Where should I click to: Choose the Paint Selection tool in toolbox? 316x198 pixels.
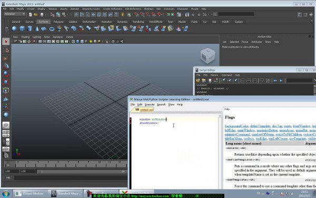pos(6,58)
